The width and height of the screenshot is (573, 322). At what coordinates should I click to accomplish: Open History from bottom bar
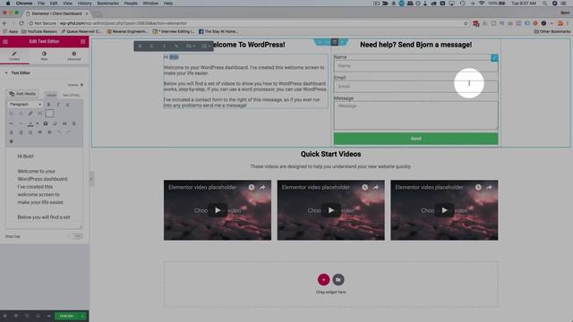(x=27, y=316)
